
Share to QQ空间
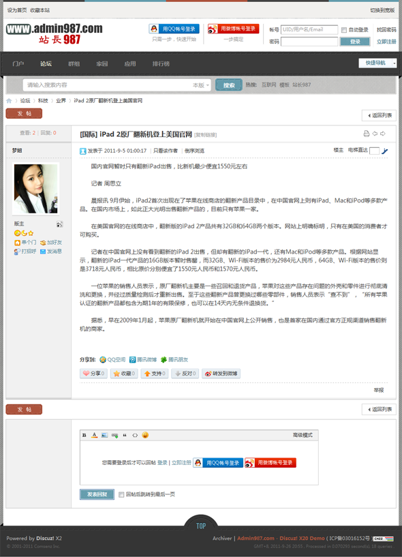(x=112, y=359)
